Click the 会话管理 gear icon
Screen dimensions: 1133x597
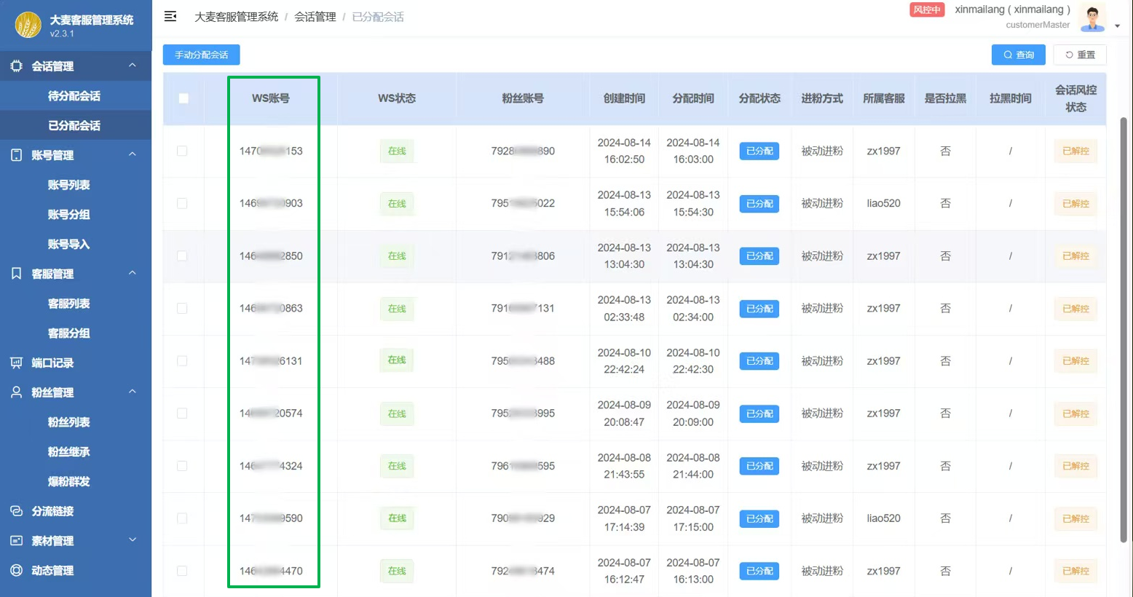(x=16, y=66)
